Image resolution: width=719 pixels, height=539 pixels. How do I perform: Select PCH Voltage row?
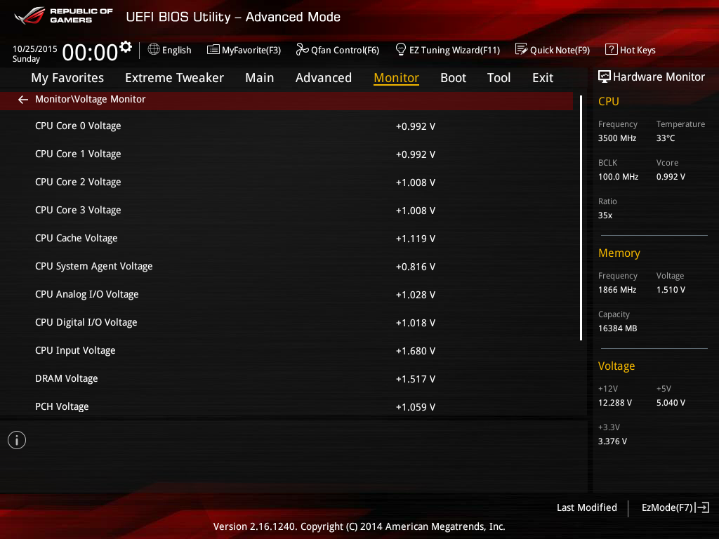pyautogui.click(x=286, y=406)
